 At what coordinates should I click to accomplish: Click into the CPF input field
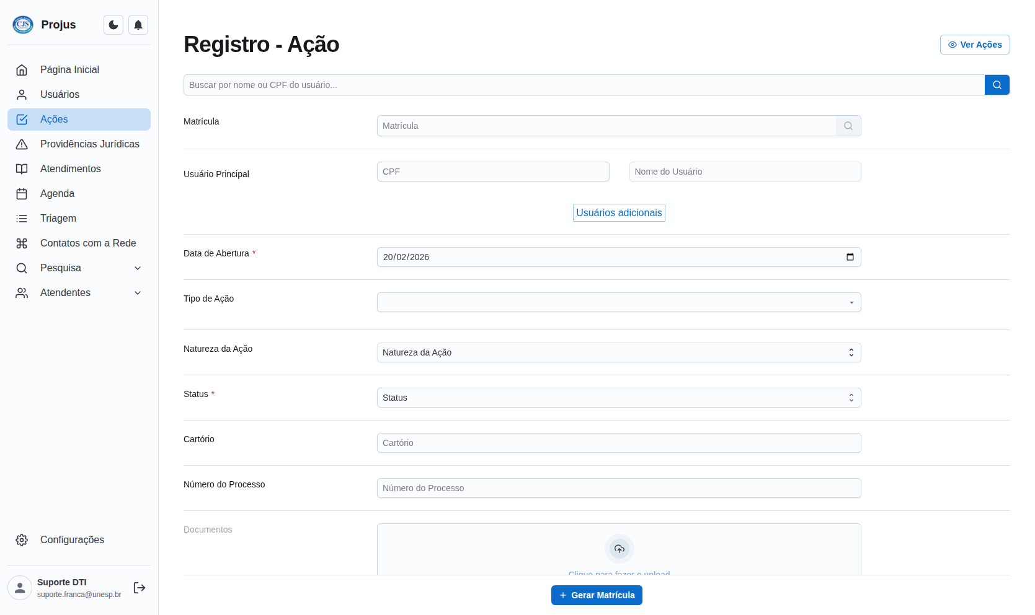pos(492,172)
